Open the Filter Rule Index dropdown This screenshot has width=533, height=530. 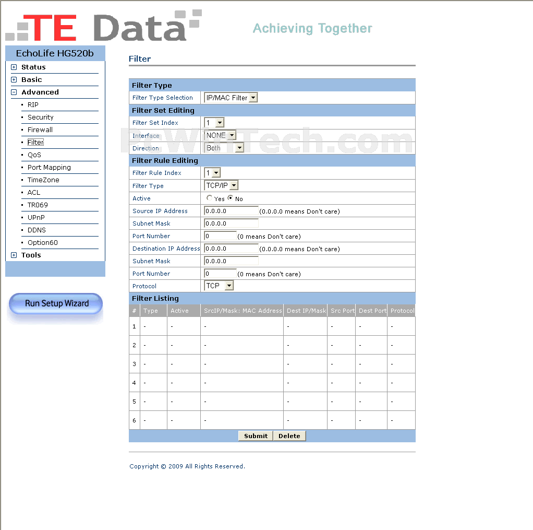pyautogui.click(x=212, y=173)
